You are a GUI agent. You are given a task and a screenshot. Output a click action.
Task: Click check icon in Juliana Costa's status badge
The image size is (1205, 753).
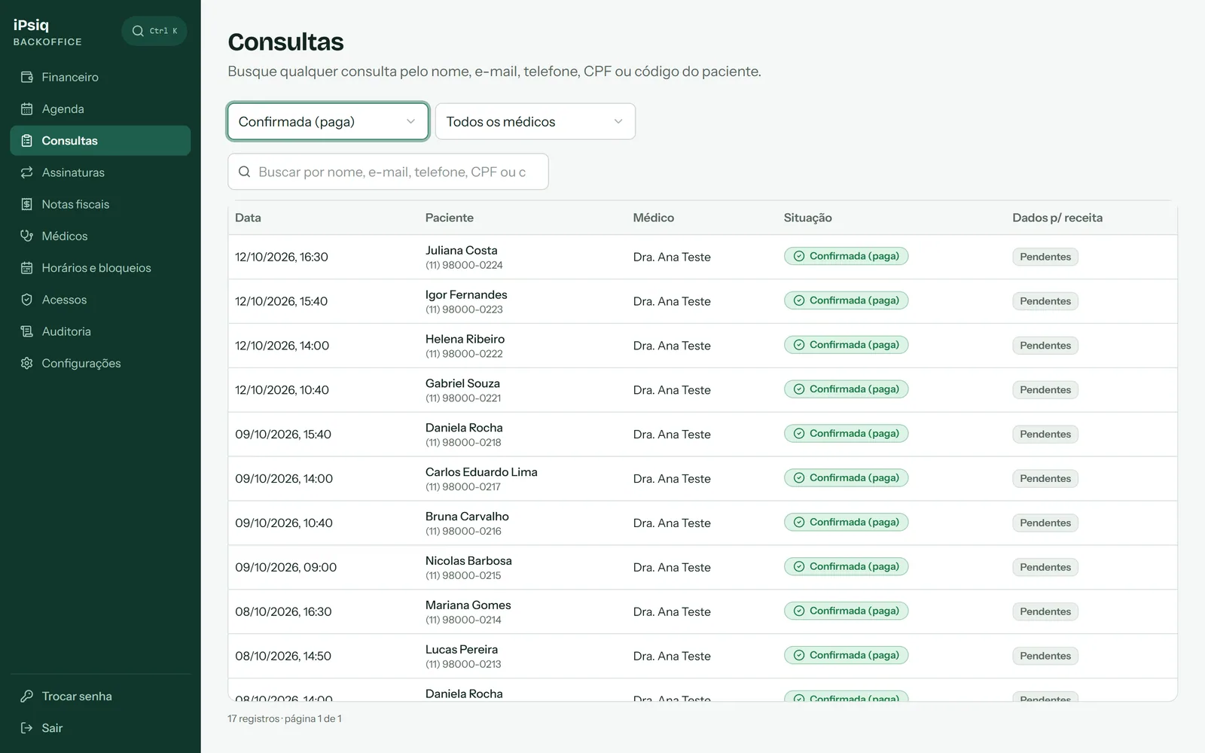click(x=799, y=256)
